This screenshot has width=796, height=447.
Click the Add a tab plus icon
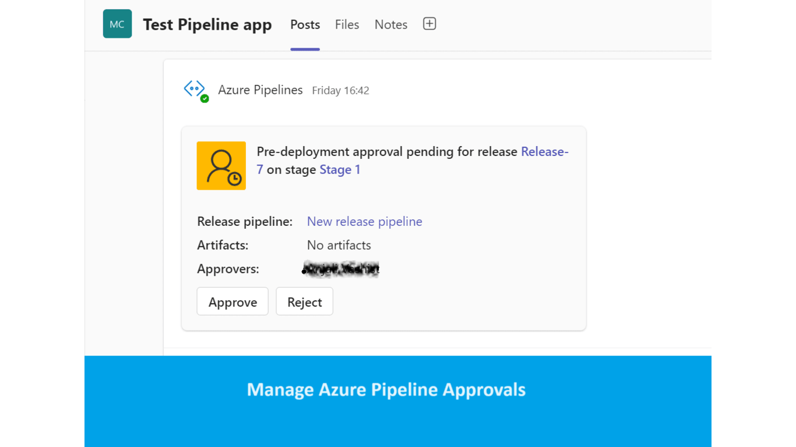[429, 24]
